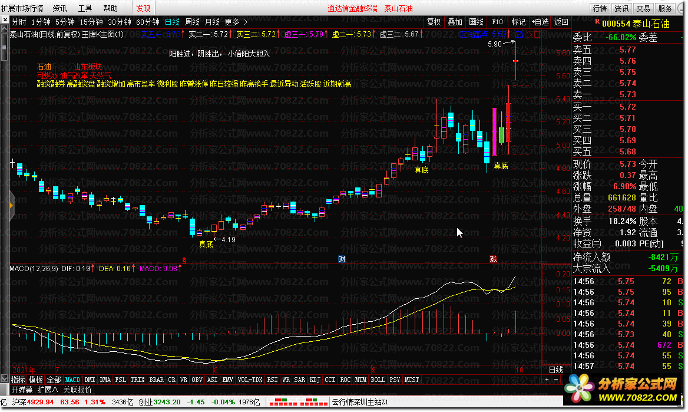Select the OBV indicator tab
The image size is (688, 412).
pyautogui.click(x=197, y=380)
